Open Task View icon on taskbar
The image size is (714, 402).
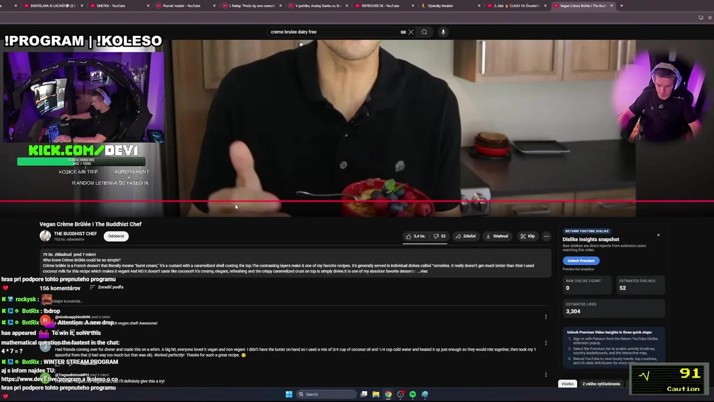(364, 394)
